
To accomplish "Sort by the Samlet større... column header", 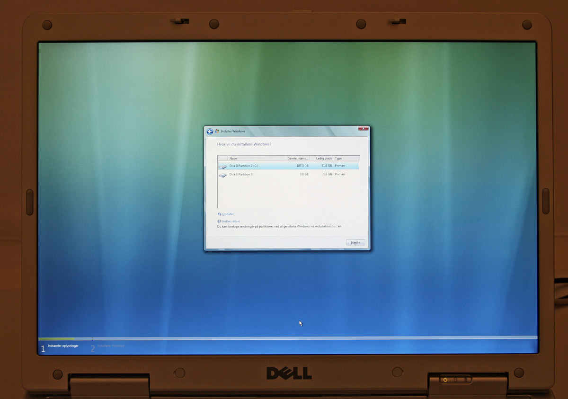I will coord(298,158).
